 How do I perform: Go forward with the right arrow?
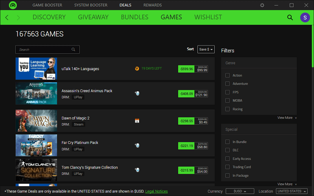coord(18,18)
